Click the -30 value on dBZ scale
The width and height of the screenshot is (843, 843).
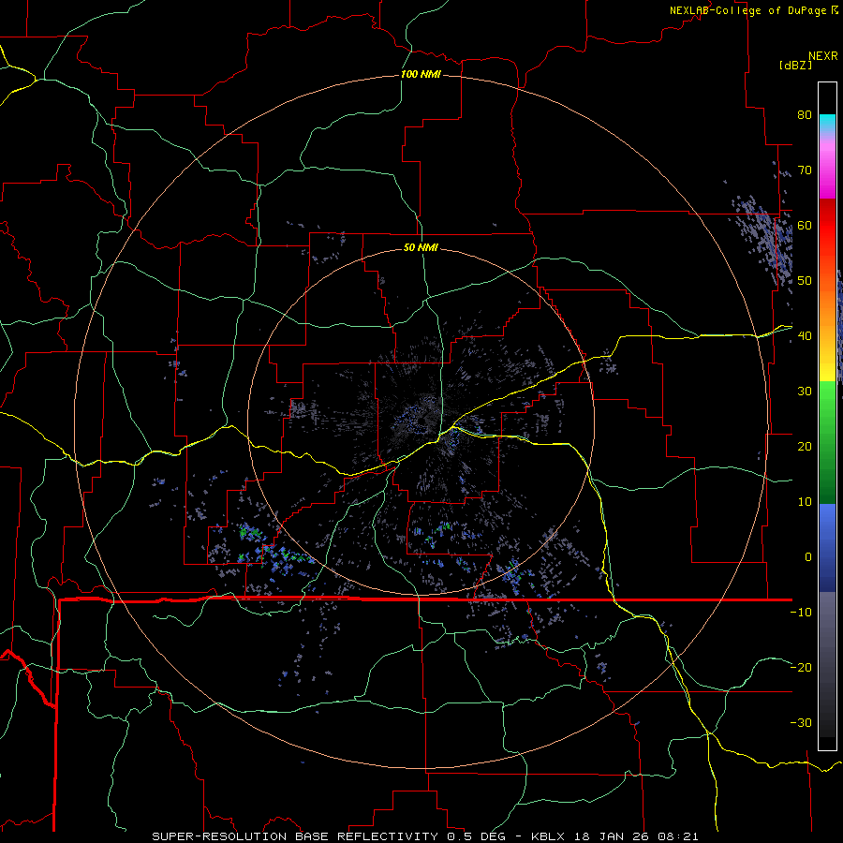(x=801, y=723)
